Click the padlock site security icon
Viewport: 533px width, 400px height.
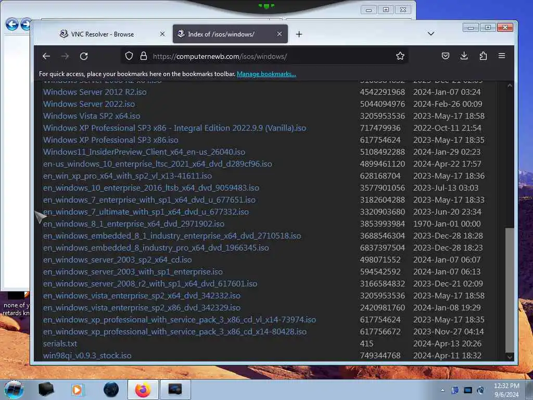click(144, 56)
